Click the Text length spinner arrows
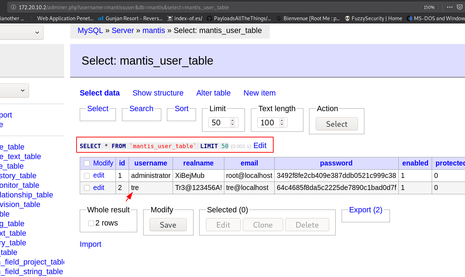 pos(281,123)
